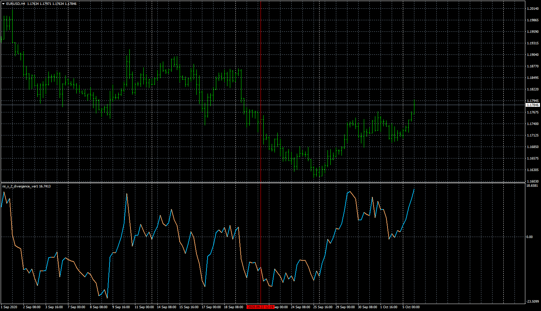Click the indicator scale minimum -23.5099
The height and width of the screenshot is (311, 541).
532,302
